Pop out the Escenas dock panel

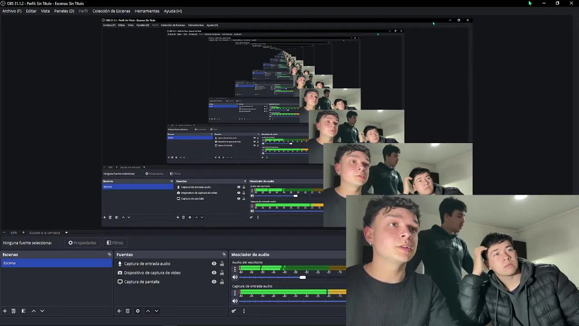(x=109, y=254)
